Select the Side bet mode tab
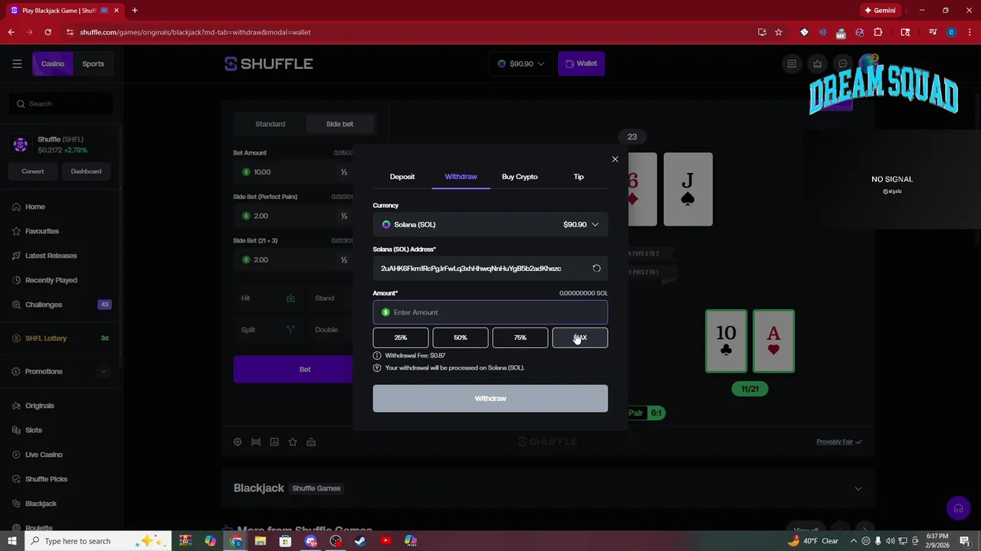The width and height of the screenshot is (981, 551). (x=340, y=124)
